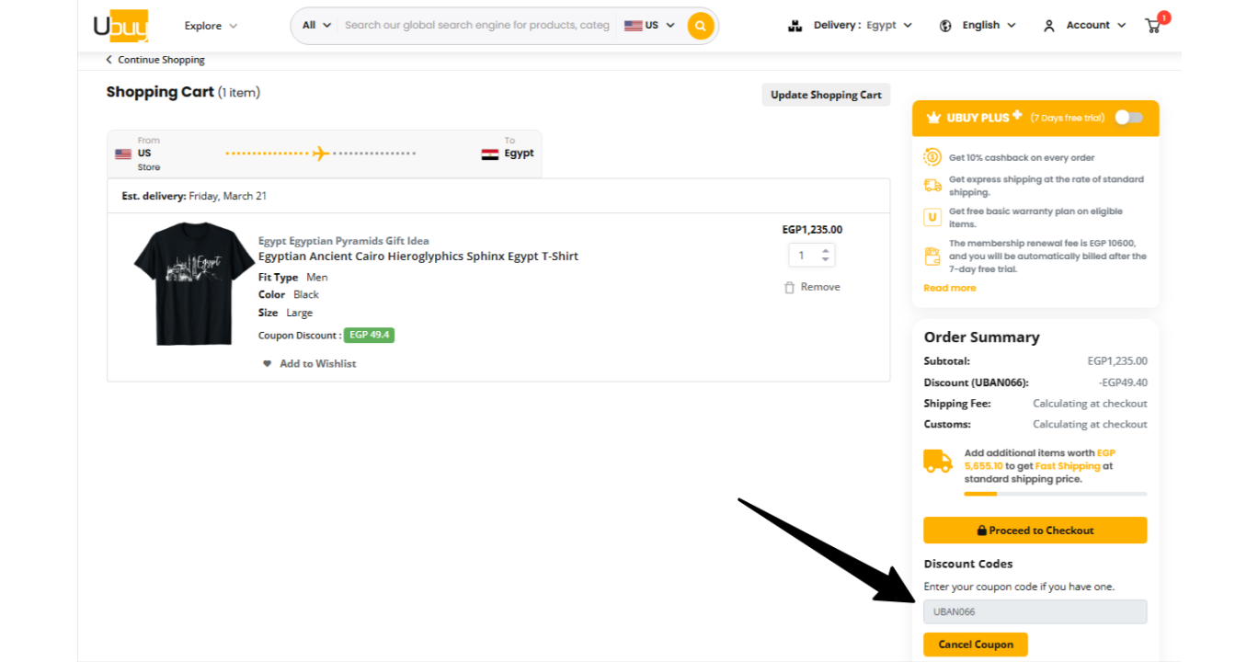Click the Ubuy Plus crown icon
Screen dimensions: 1258x662
click(x=933, y=118)
